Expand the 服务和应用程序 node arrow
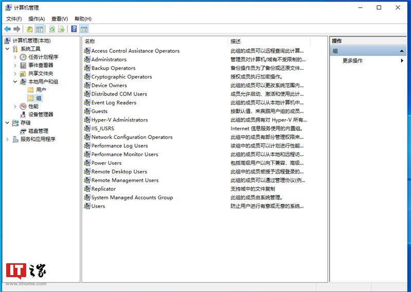 (x=7, y=139)
